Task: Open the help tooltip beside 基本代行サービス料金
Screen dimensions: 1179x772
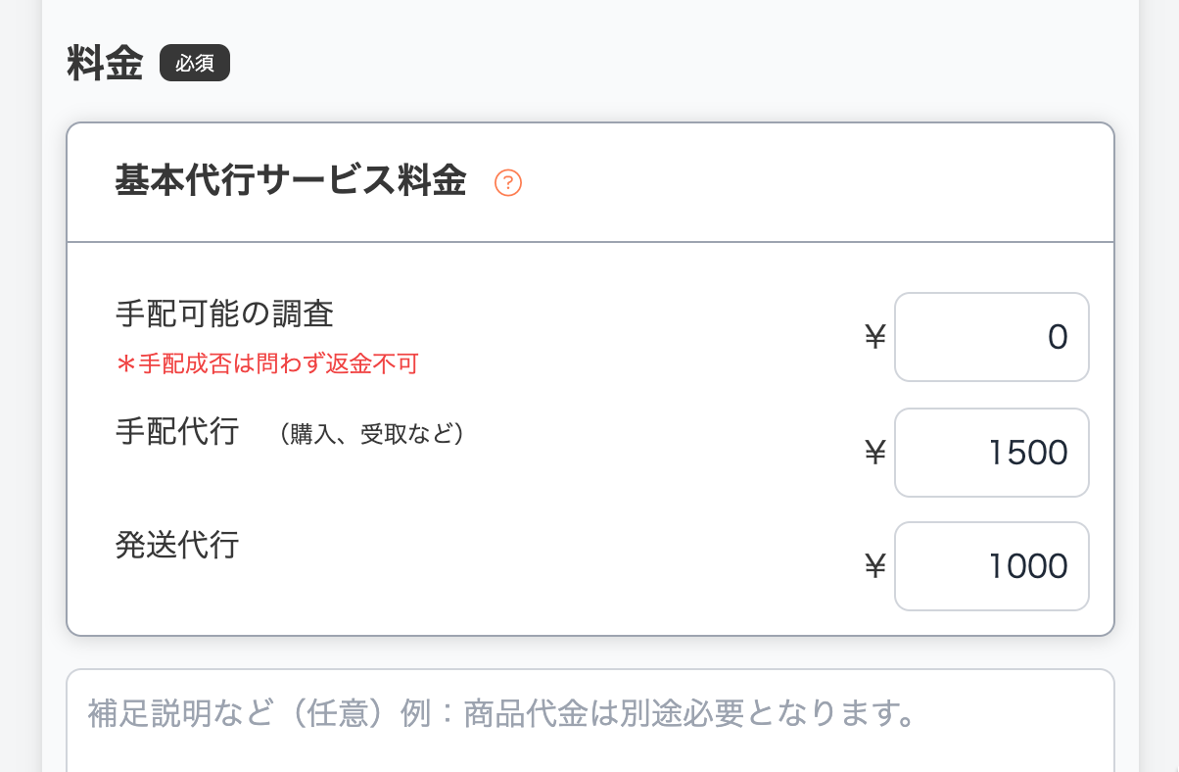Action: (x=508, y=182)
